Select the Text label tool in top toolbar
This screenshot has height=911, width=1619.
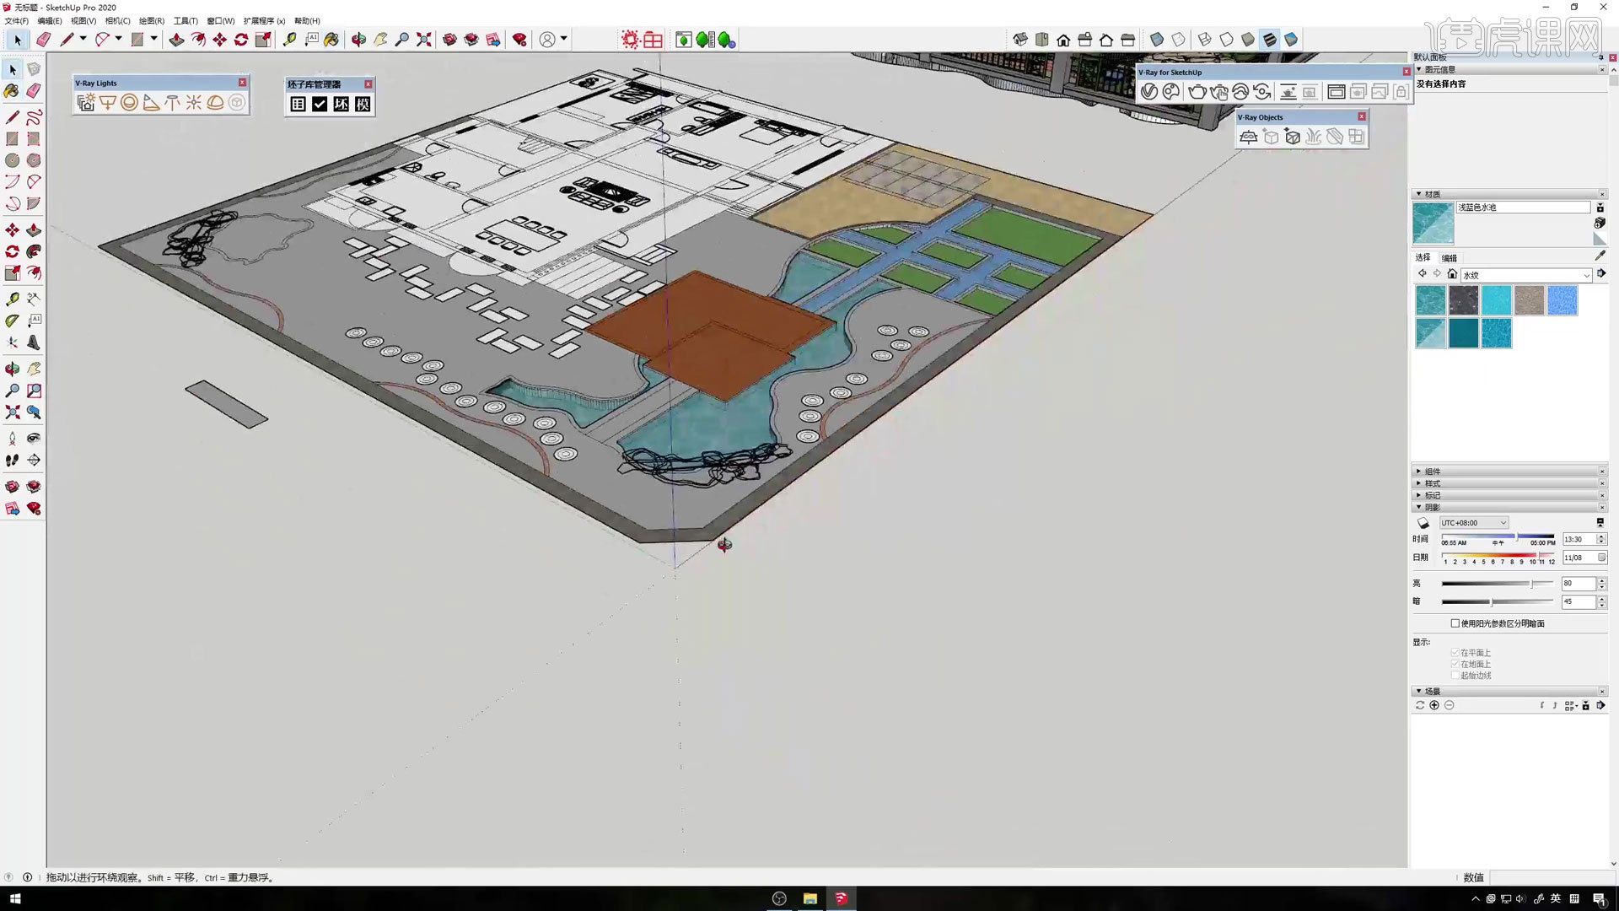(311, 40)
